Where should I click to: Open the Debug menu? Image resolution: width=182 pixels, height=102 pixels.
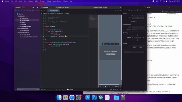(x=49, y=1)
